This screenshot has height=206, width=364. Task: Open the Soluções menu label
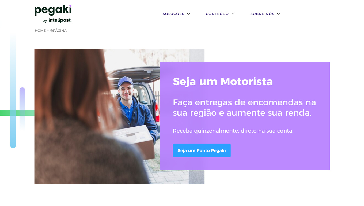(173, 14)
